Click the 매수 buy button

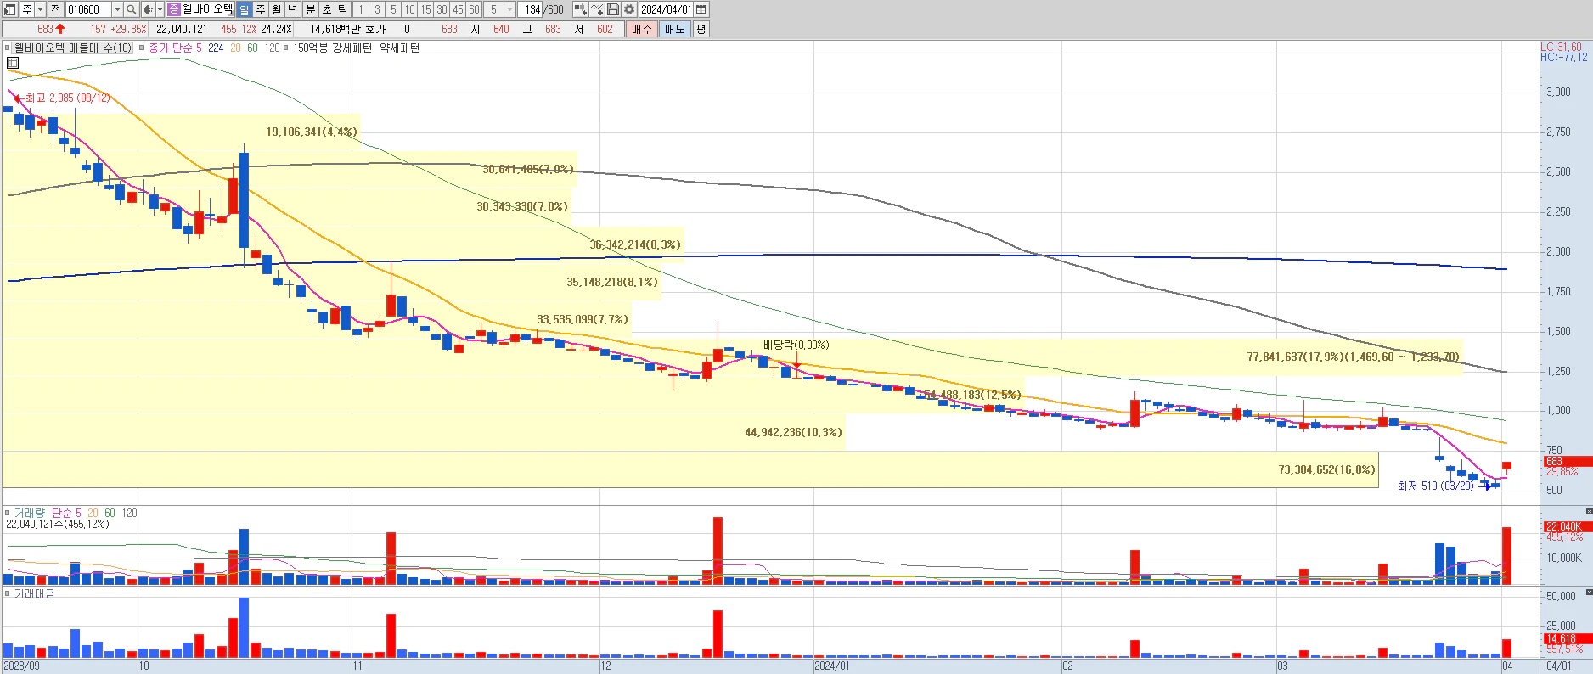pyautogui.click(x=642, y=29)
